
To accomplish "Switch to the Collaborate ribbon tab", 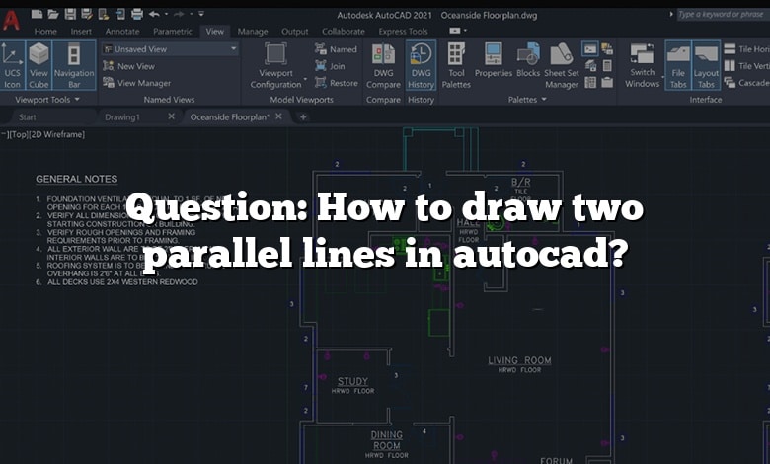I will [344, 32].
